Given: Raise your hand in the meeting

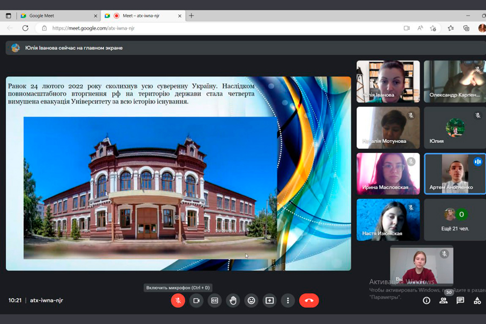Looking at the screenshot, I should pos(233,300).
